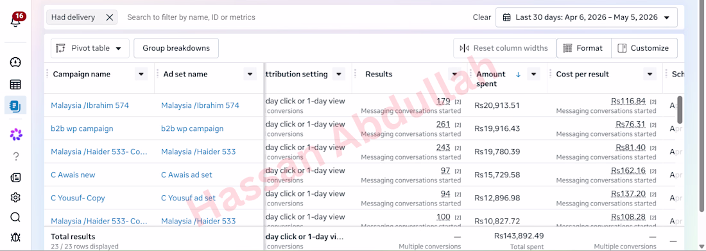Image resolution: width=706 pixels, height=251 pixels.
Task: Click the vertical table scrollbar
Action: pos(680,110)
